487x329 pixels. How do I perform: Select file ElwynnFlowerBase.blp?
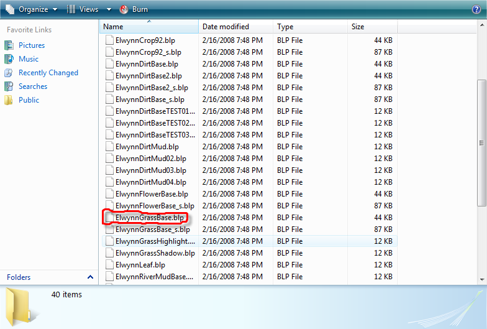[152, 194]
